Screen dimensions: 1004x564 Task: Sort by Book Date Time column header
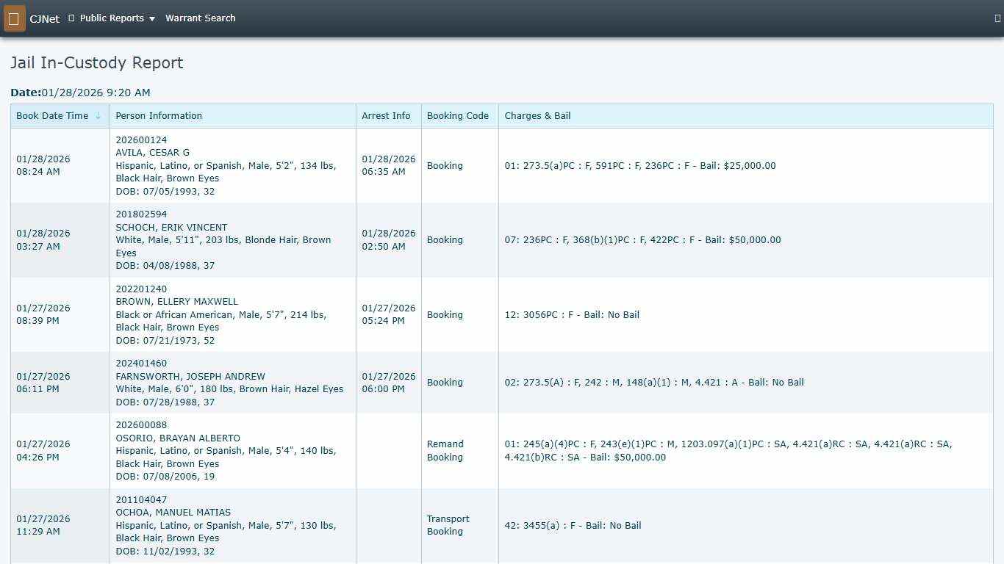tap(52, 116)
